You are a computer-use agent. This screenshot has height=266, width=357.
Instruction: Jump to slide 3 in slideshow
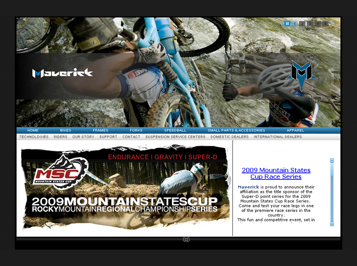pyautogui.click(x=310, y=24)
